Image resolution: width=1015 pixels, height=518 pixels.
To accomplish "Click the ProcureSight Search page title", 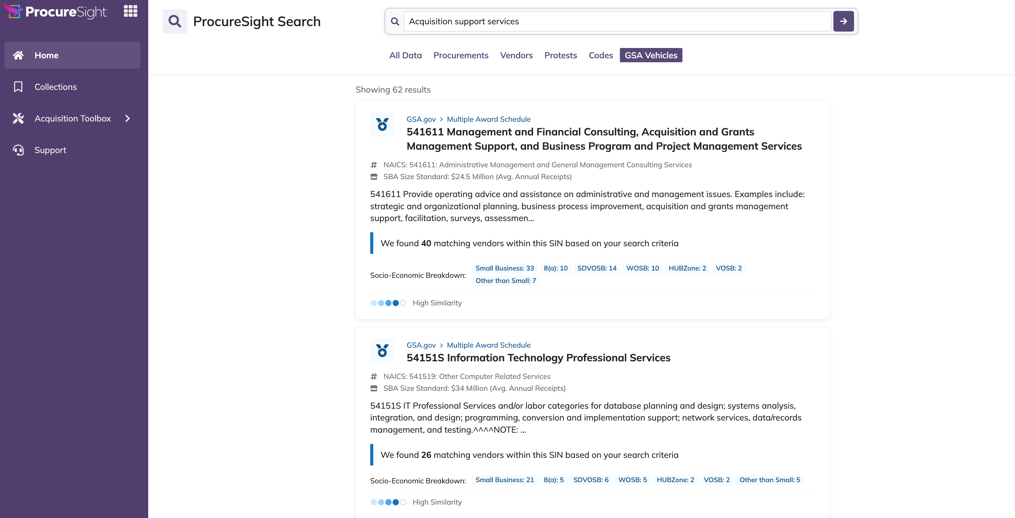I will point(257,21).
